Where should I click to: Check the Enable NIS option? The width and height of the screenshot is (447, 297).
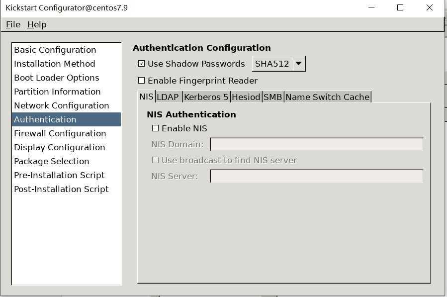(x=156, y=128)
